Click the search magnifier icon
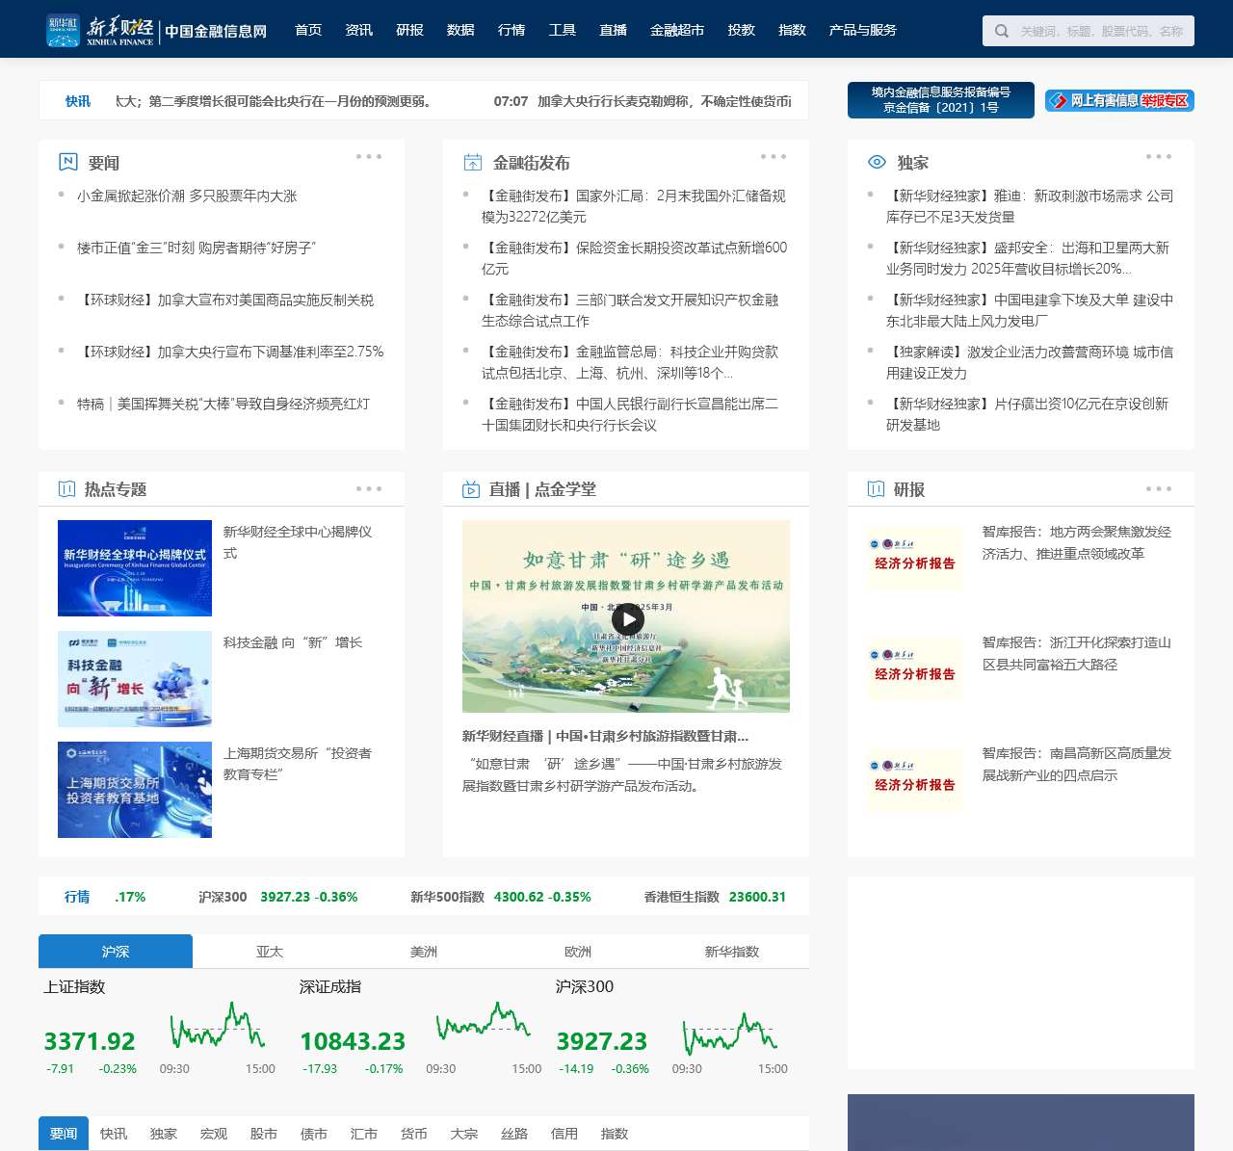1233x1151 pixels. pos(1002,31)
